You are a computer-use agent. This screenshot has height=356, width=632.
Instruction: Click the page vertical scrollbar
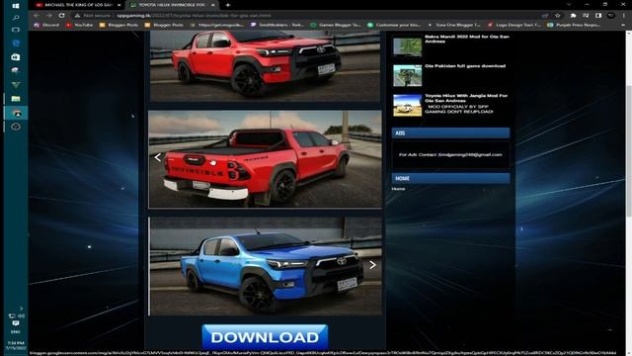[628, 152]
